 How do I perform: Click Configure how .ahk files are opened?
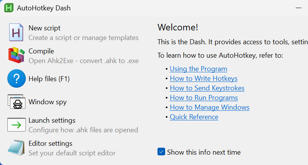pyautogui.click(x=83, y=130)
